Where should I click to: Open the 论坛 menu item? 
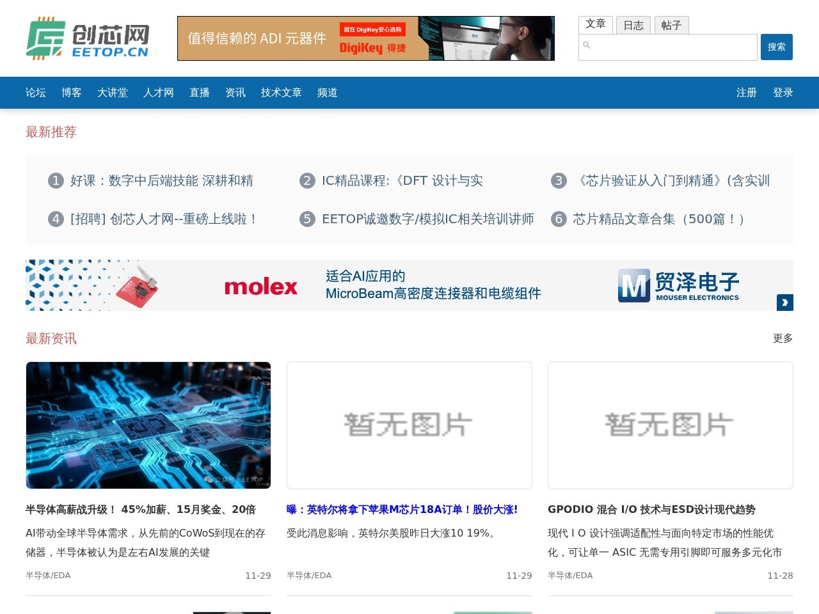pyautogui.click(x=35, y=93)
